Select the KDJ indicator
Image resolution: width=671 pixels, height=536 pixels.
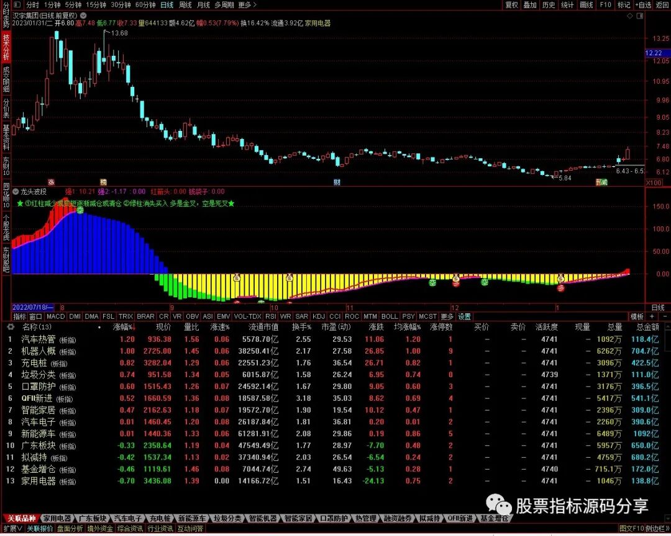click(318, 317)
